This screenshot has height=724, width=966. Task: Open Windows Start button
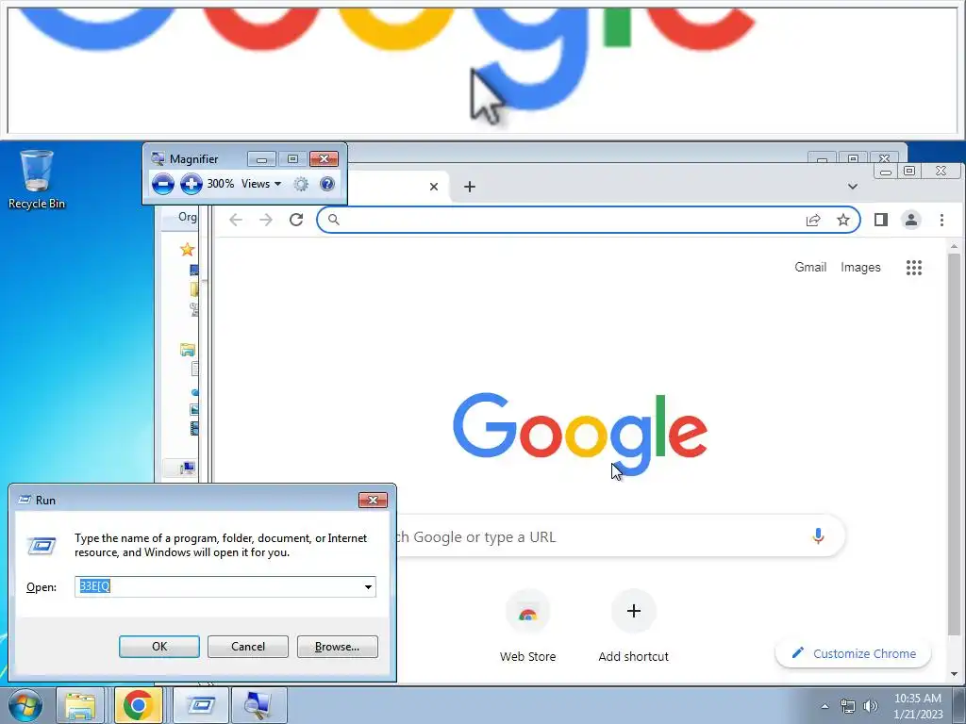point(25,705)
